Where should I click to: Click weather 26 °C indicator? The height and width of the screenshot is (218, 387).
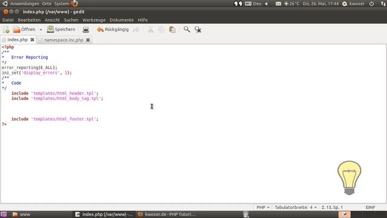tap(291, 4)
